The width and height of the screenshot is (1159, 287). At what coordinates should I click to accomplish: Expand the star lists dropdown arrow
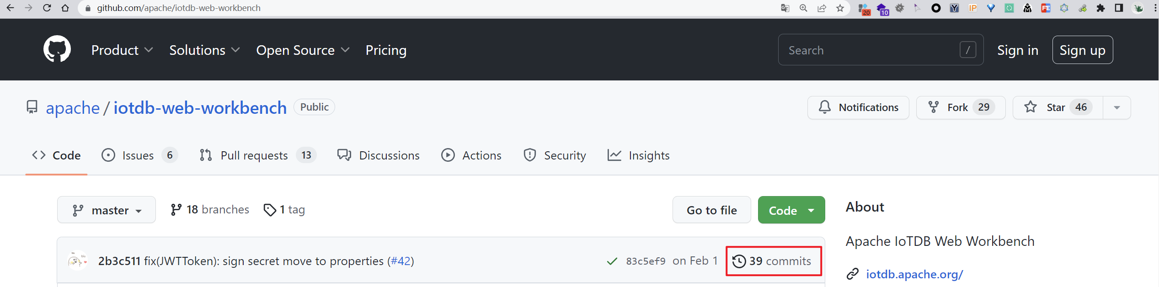(1117, 107)
